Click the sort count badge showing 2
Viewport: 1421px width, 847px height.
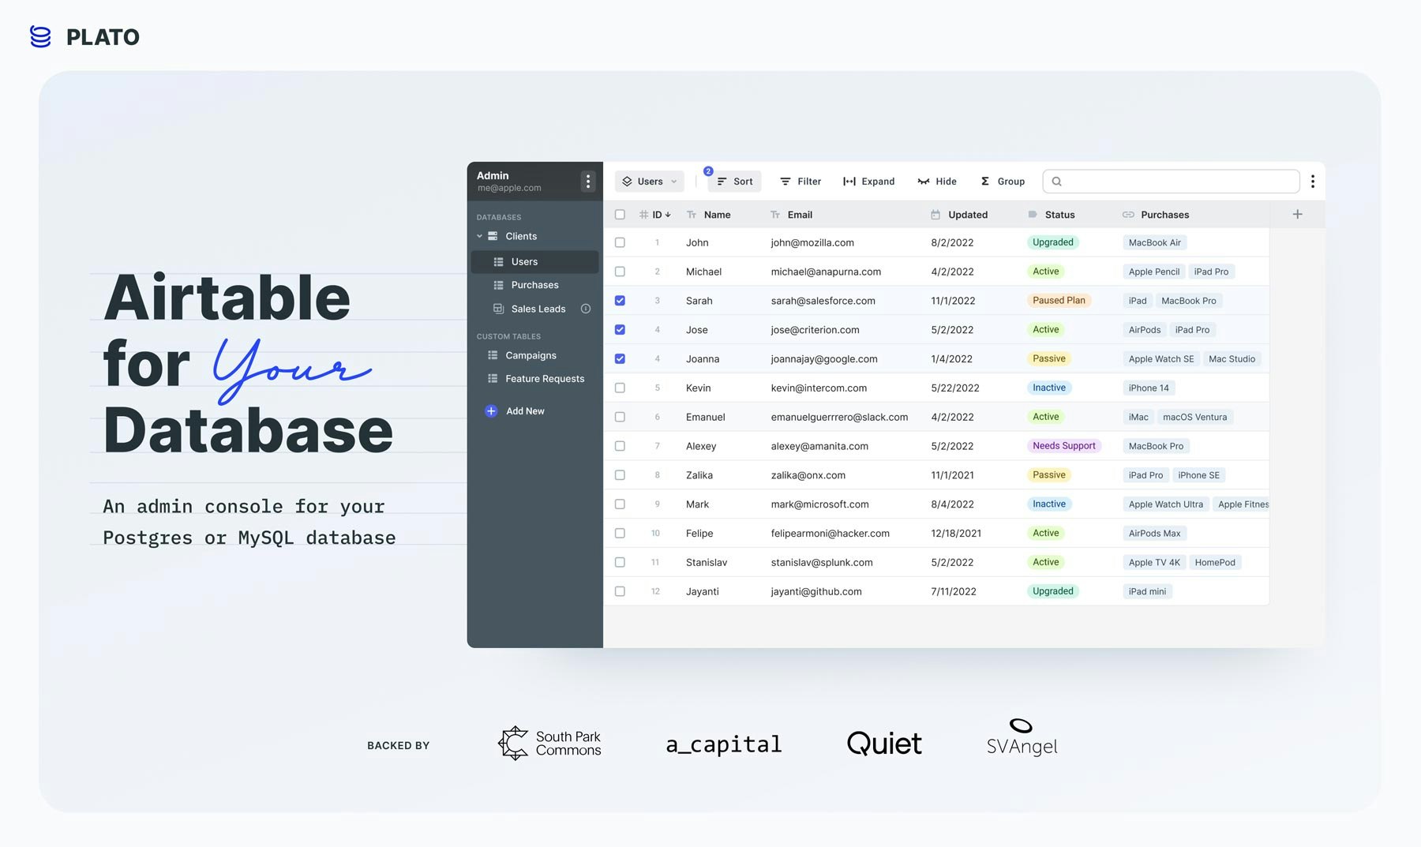708,171
